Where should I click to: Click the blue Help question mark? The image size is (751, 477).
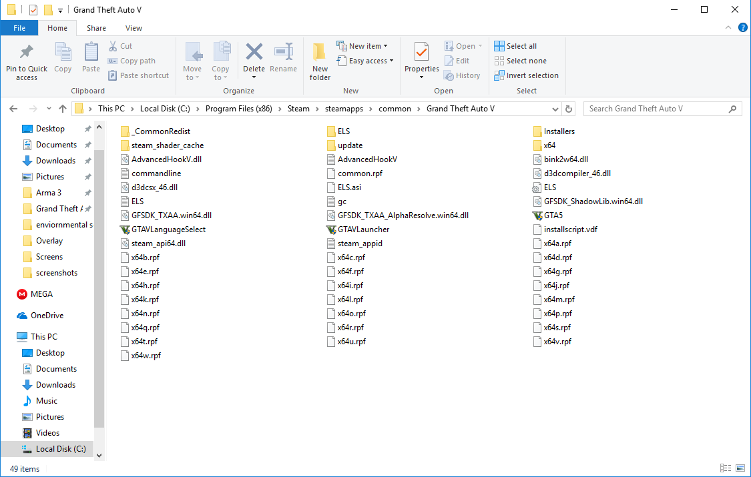click(743, 28)
